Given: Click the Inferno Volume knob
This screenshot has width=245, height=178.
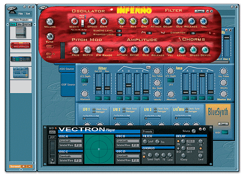Looking at the screenshot, I should 50,22.
